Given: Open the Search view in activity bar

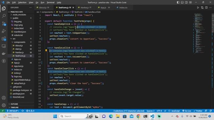Looking at the screenshot, I should pos(4,16).
